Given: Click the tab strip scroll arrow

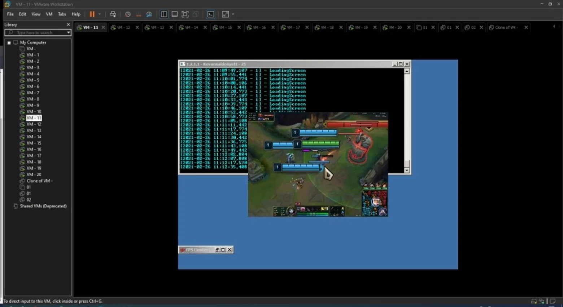Looking at the screenshot, I should (x=554, y=26).
